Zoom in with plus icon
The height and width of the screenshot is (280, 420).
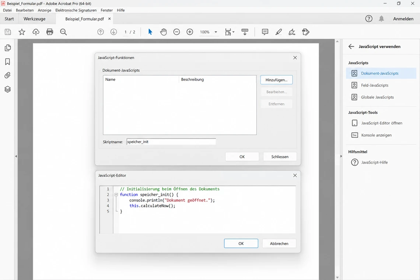tap(190, 32)
